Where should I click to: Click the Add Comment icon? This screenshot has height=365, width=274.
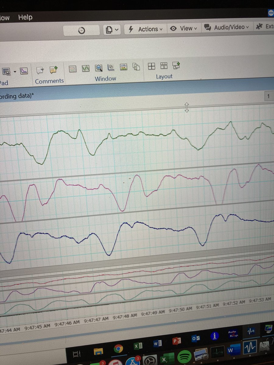54,70
